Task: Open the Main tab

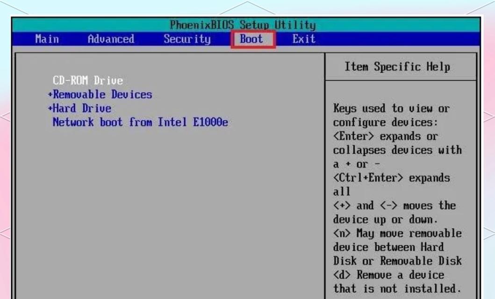Action: tap(47, 39)
